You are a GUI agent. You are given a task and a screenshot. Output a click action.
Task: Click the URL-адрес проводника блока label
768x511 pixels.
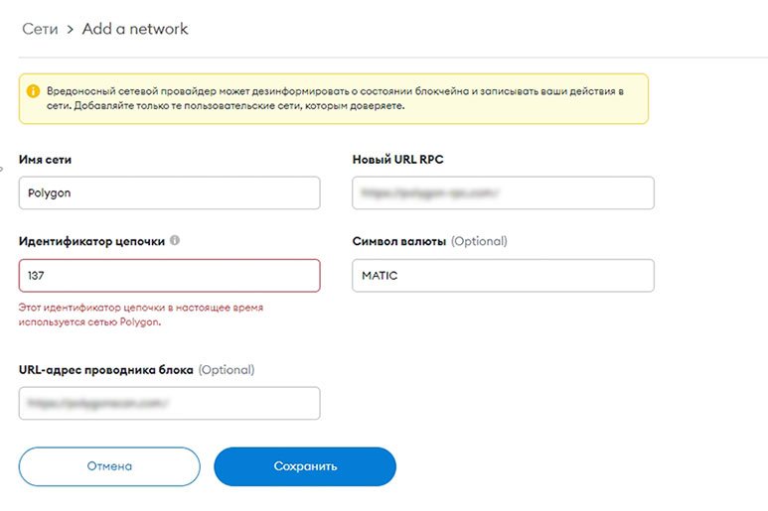tap(105, 370)
